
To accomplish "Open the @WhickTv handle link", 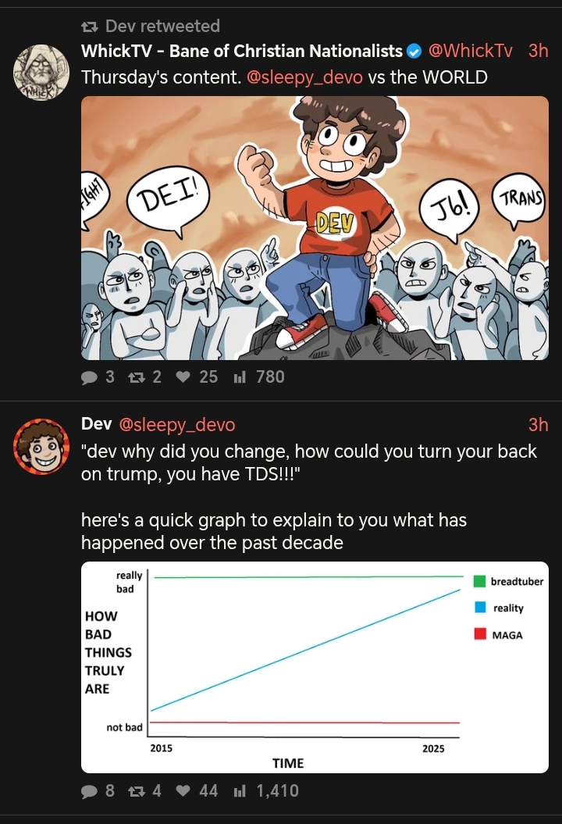I will (x=470, y=51).
